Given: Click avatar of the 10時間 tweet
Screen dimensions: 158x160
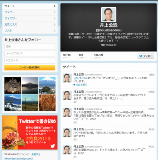Looking at the screenshot, I should (x=67, y=95).
